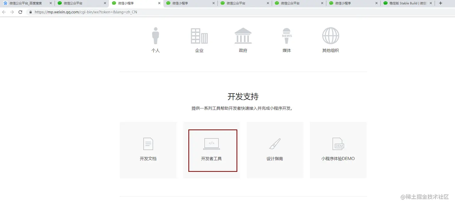Go forward with the browser forward arrow
This screenshot has height=206, width=455.
coord(12,12)
